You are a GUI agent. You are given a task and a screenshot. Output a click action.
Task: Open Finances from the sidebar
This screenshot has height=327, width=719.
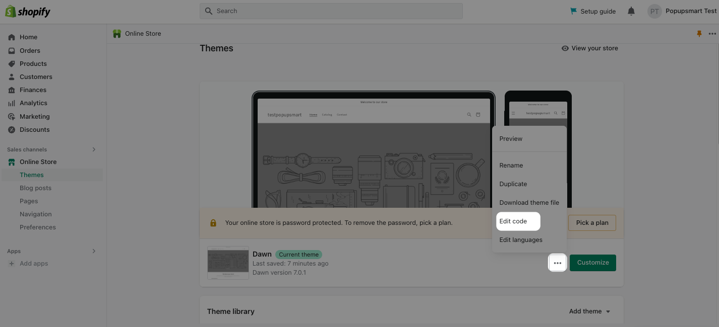tap(11, 90)
